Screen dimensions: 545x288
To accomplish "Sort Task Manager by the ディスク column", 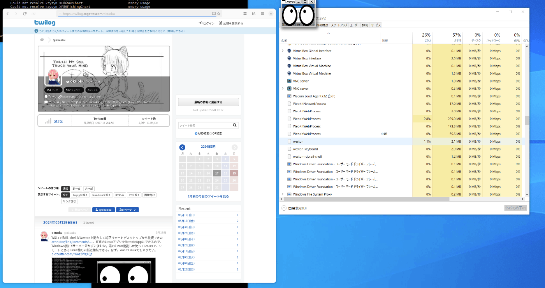I will tap(473, 38).
